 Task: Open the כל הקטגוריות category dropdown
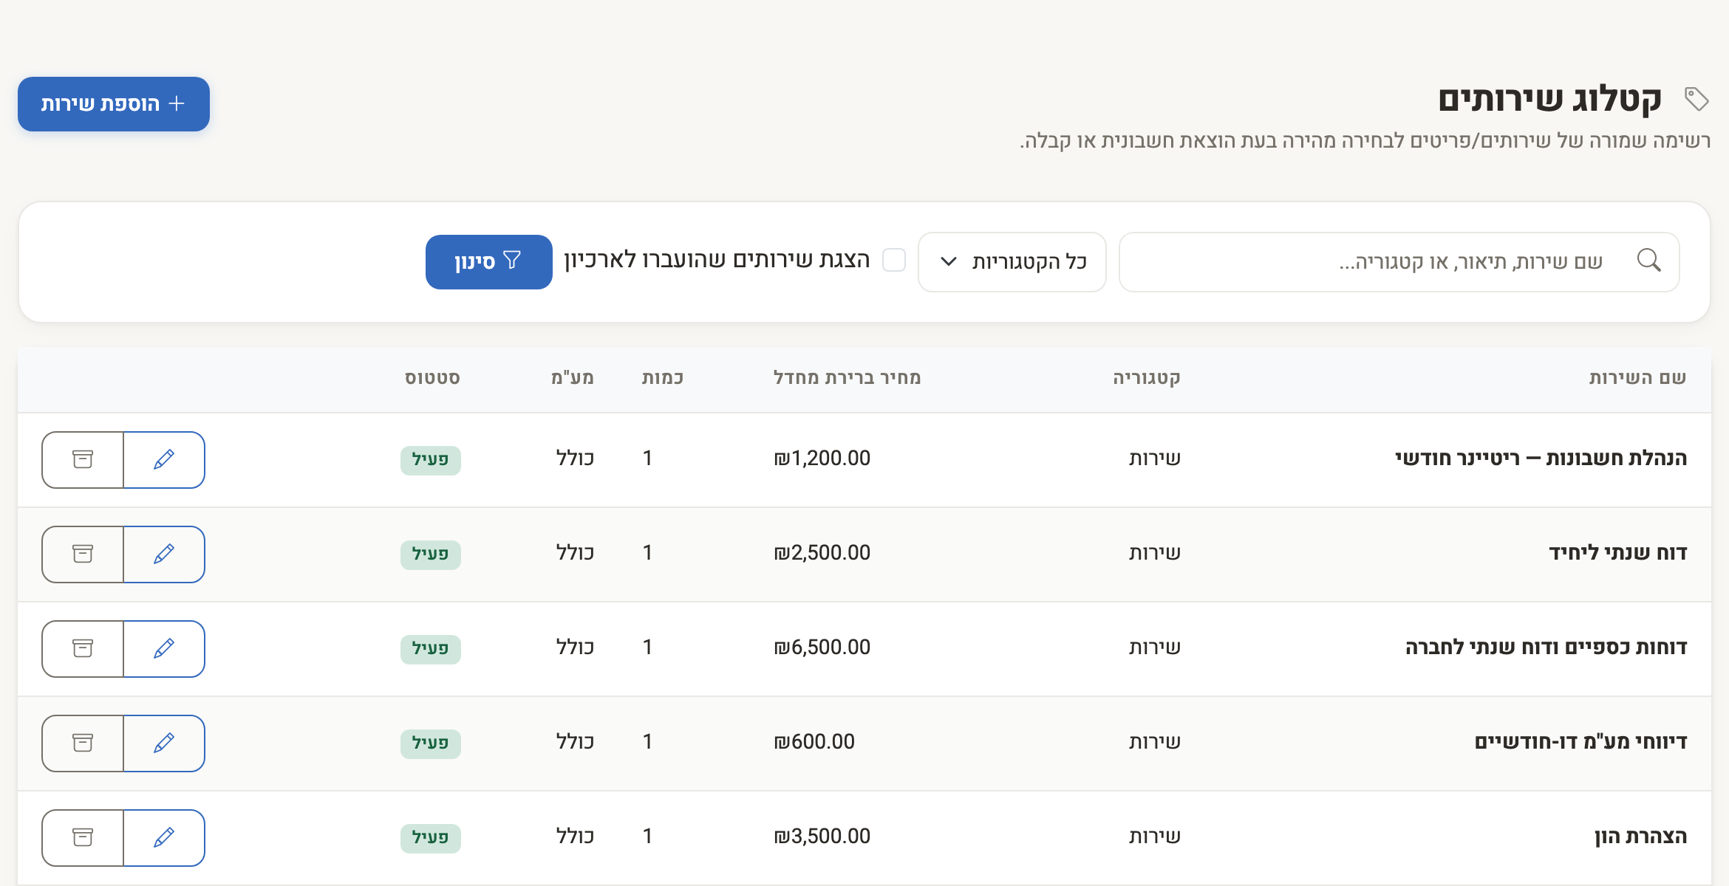tap(1012, 261)
